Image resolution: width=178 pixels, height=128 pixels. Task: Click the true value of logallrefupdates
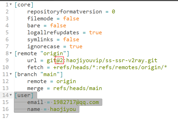tap(96, 33)
